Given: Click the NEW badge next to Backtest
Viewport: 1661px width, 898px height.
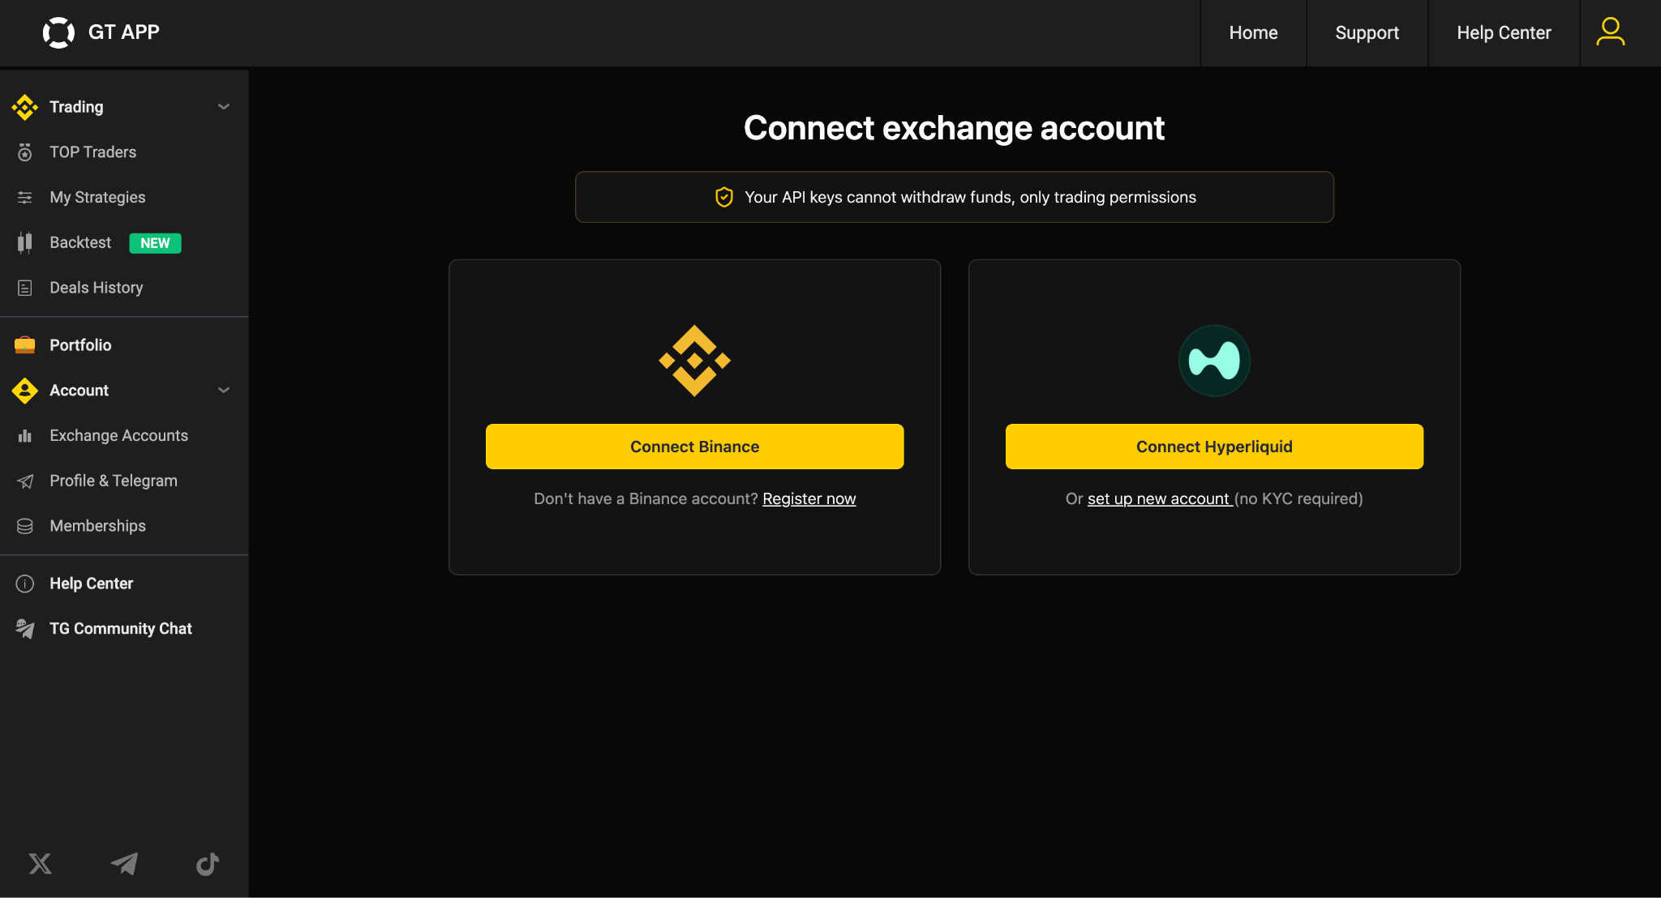Looking at the screenshot, I should pos(155,243).
